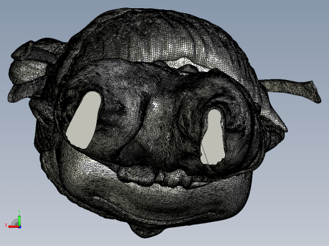
Task: Click the X label beside the triad
Action: coord(6,225)
